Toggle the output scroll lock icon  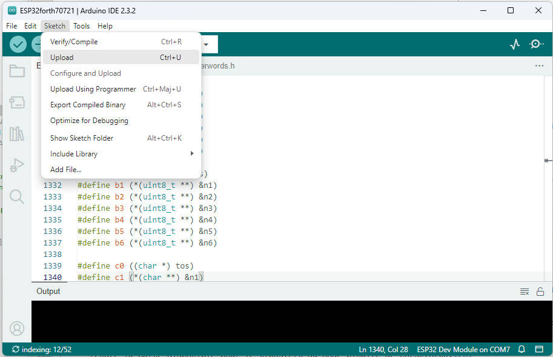pyautogui.click(x=540, y=292)
